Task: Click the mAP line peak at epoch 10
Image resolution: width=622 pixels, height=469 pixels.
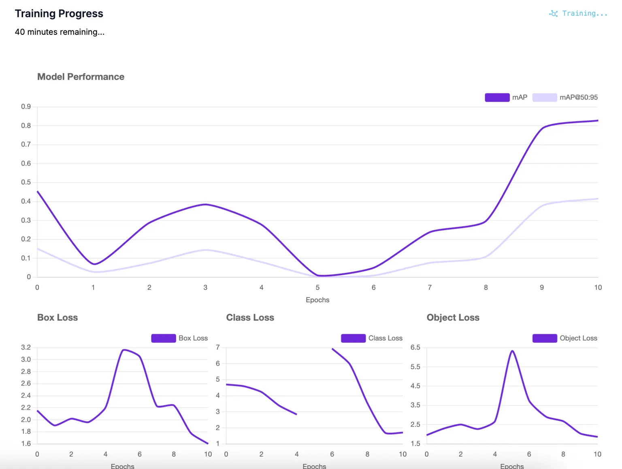Action: 597,121
